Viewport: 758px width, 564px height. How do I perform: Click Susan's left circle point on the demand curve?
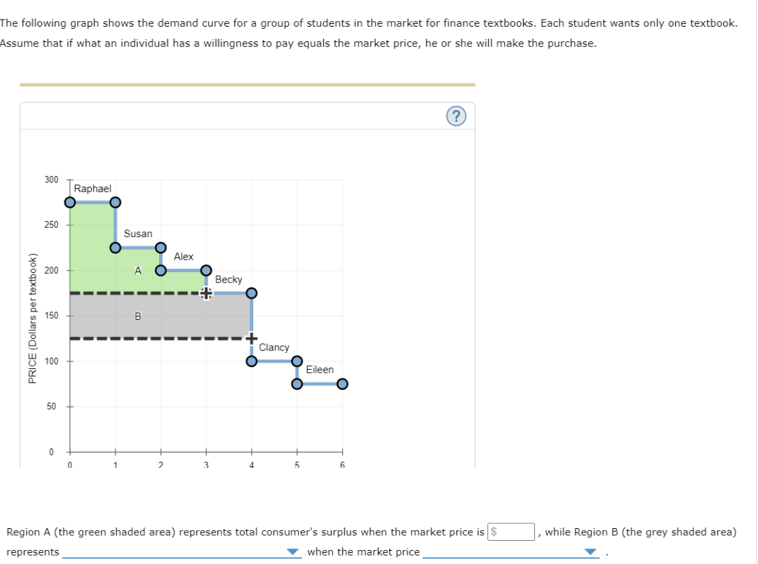pyautogui.click(x=115, y=247)
